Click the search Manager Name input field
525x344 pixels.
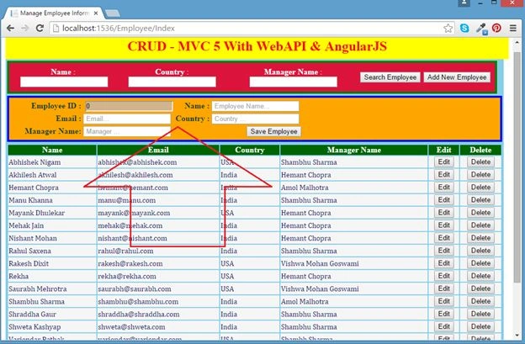tap(294, 82)
